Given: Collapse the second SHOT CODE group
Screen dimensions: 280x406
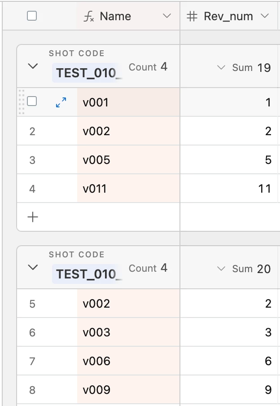Looking at the screenshot, I should click(33, 268).
